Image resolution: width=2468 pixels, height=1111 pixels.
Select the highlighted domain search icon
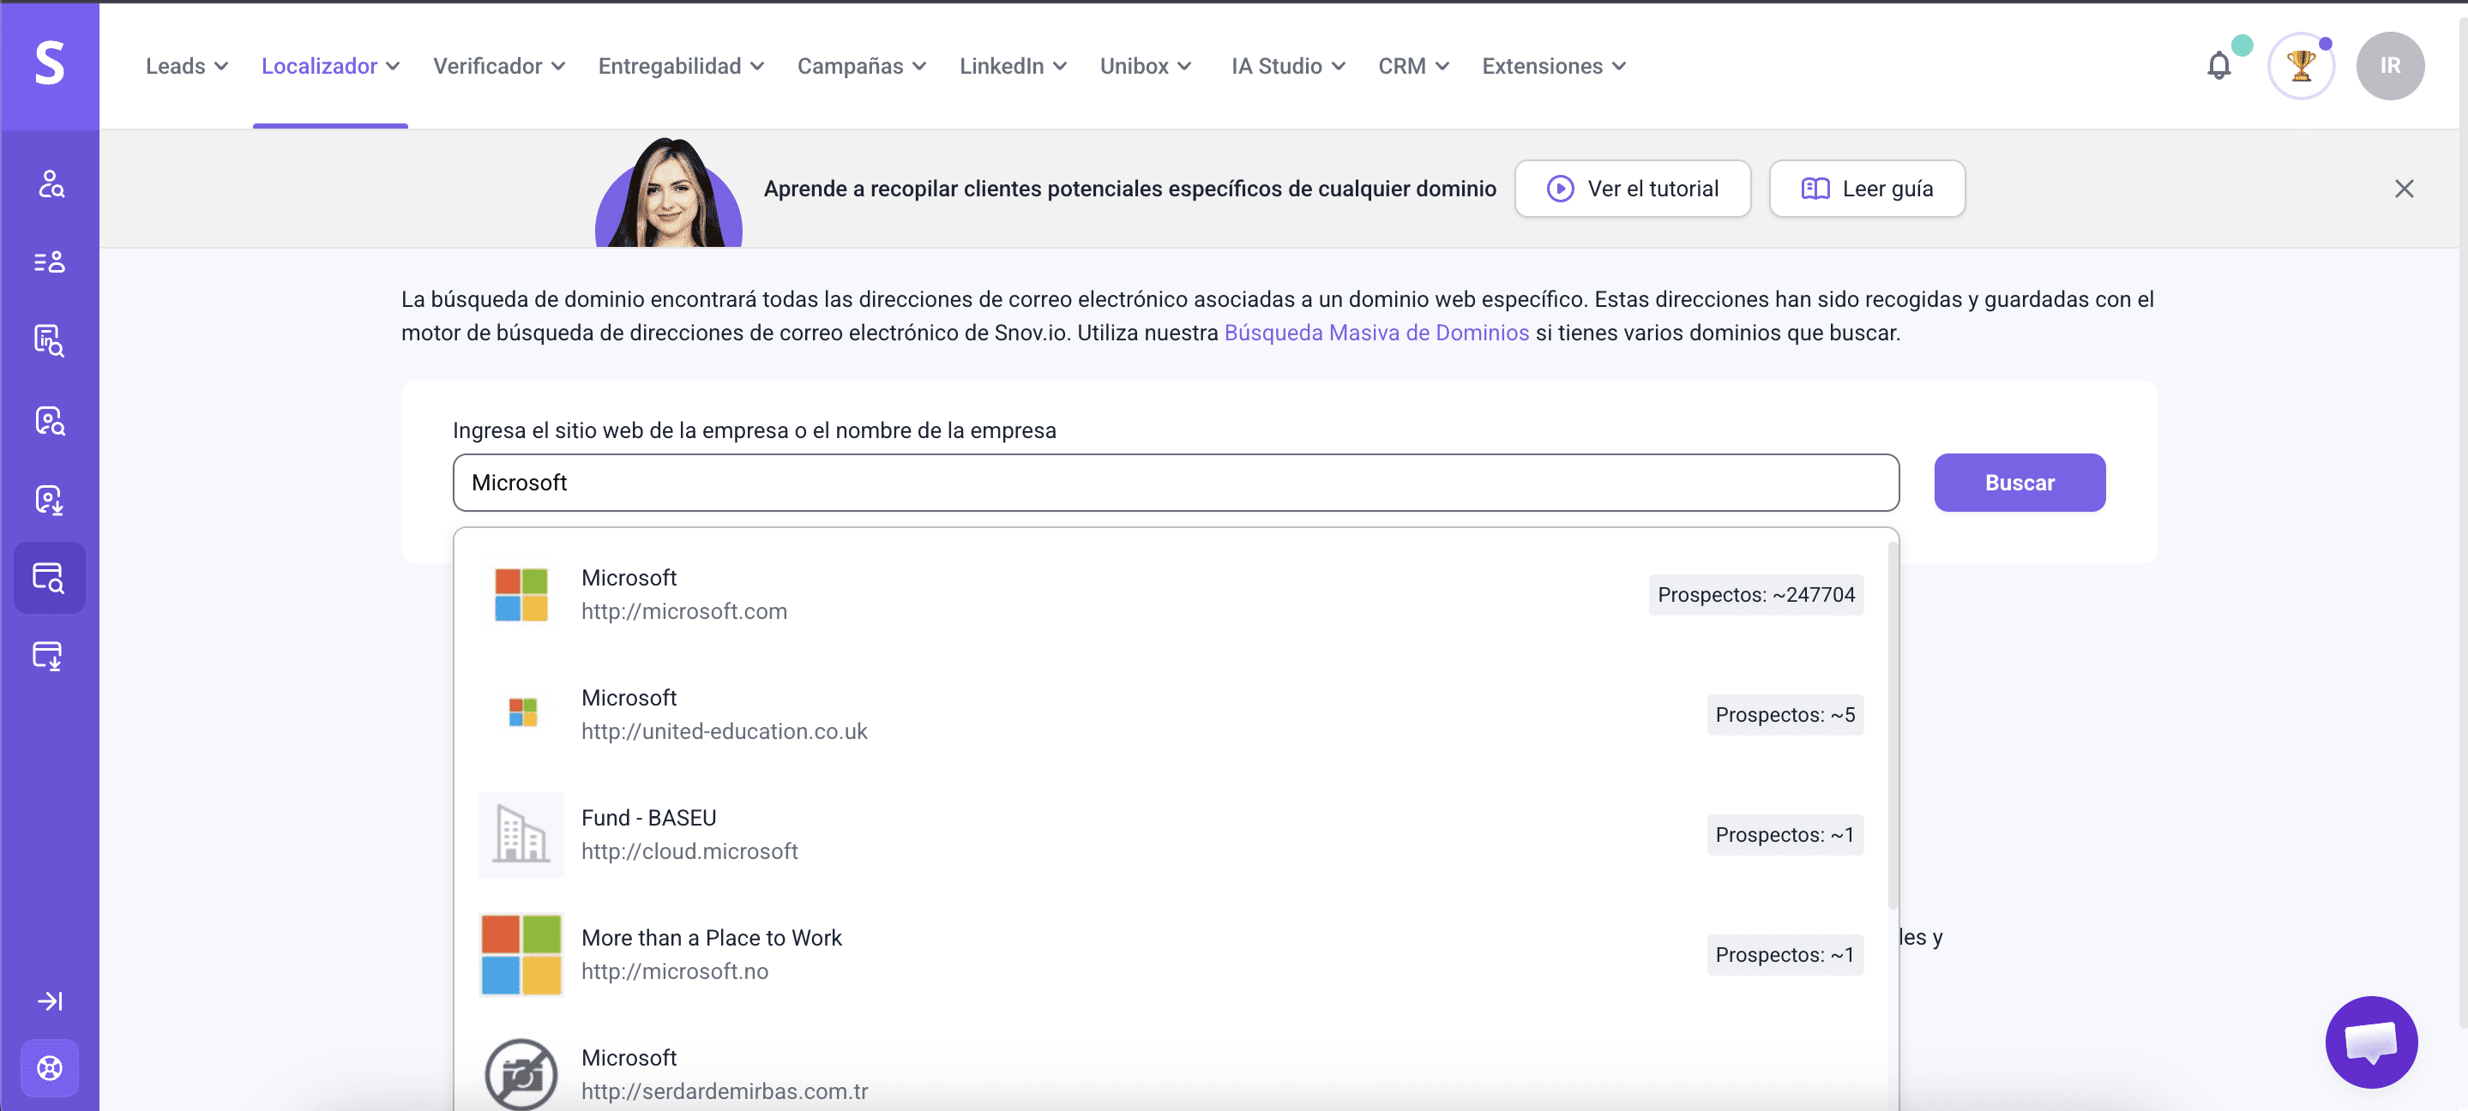pyautogui.click(x=49, y=578)
